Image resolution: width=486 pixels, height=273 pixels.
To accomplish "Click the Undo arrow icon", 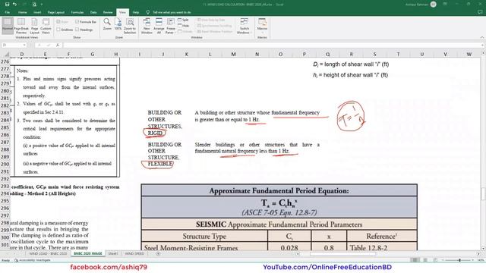I will click(14, 5).
